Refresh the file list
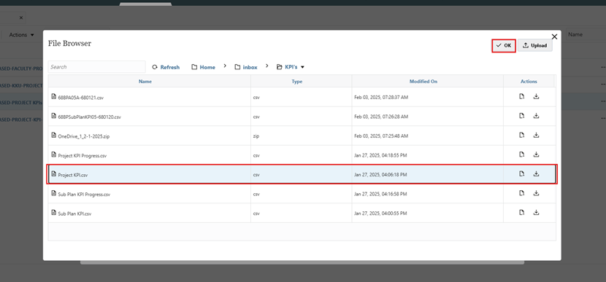Viewport: 606px width, 282px height. point(166,67)
